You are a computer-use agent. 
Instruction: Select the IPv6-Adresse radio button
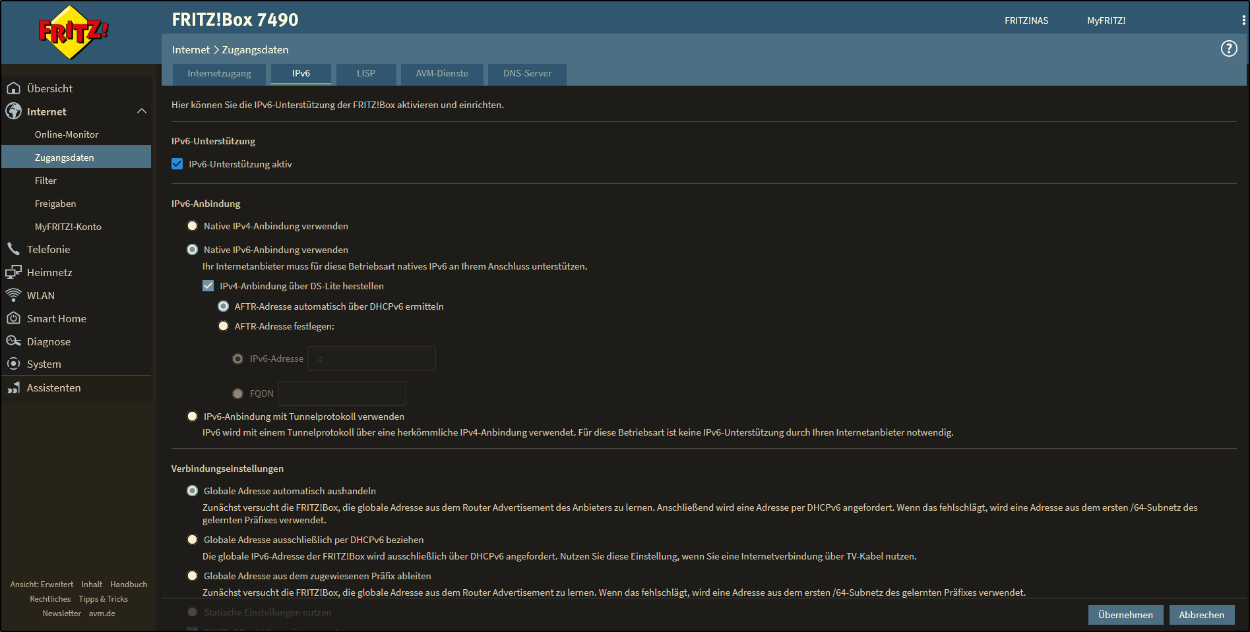[238, 359]
